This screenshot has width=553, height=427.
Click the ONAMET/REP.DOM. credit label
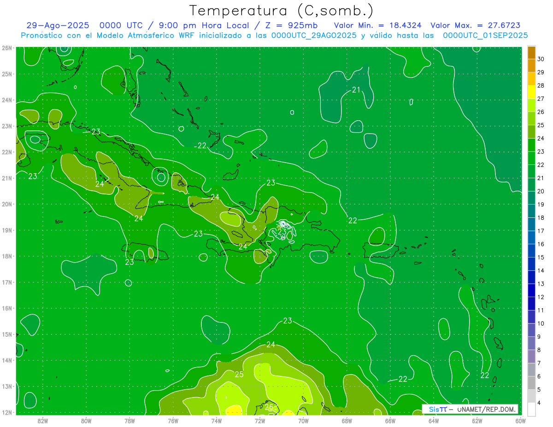486,409
